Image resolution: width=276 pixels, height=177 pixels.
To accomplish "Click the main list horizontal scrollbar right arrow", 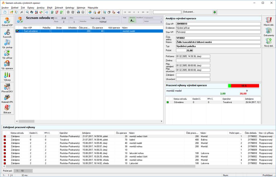I will [x=161, y=121].
